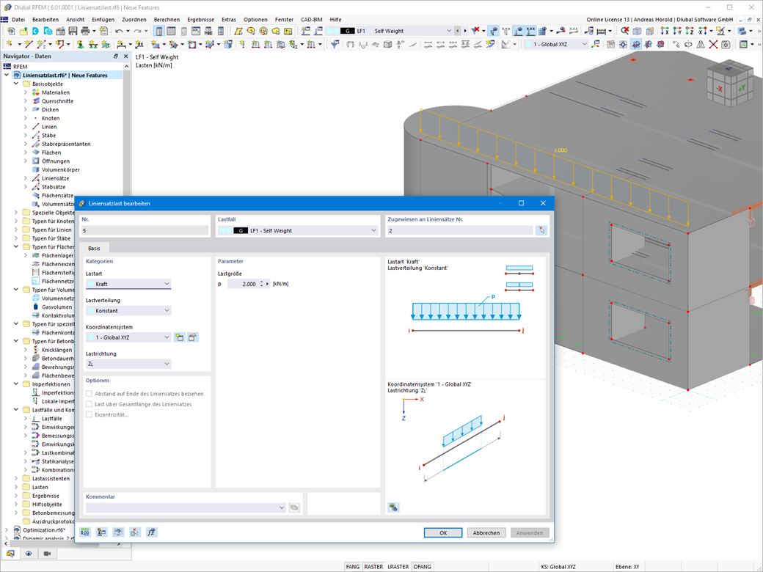Image resolution: width=763 pixels, height=572 pixels.
Task: Click the Lastgröße p value field
Action: coord(243,284)
